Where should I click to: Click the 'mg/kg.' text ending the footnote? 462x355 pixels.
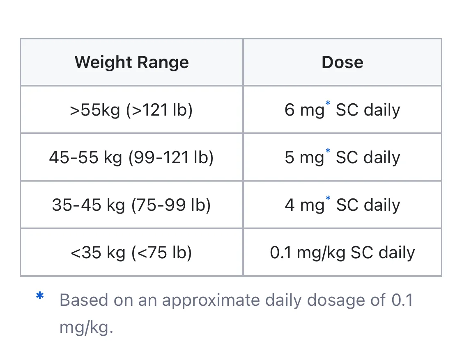tap(86, 327)
